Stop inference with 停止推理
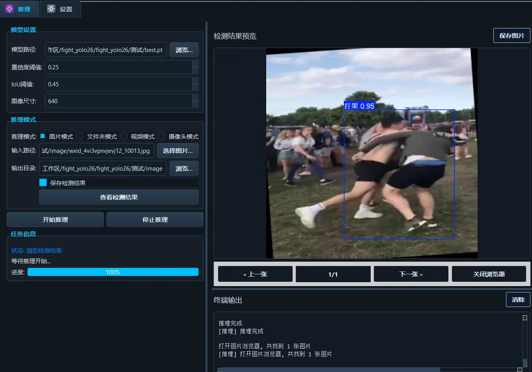 click(155, 219)
